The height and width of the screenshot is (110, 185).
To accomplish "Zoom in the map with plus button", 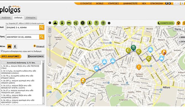I will pos(50,35).
